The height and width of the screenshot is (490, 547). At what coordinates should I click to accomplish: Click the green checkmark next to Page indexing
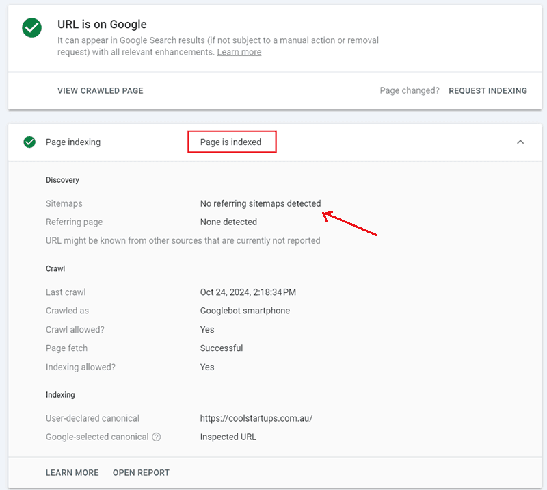[x=29, y=142]
